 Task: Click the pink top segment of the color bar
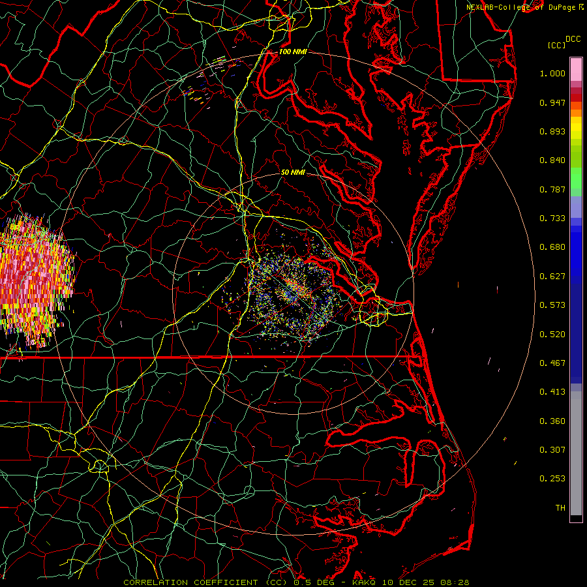(x=576, y=70)
